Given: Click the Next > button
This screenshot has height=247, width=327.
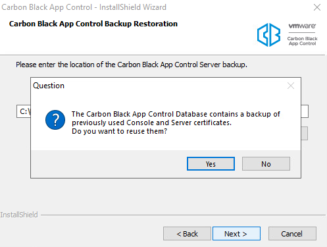Looking at the screenshot, I should [236, 234].
